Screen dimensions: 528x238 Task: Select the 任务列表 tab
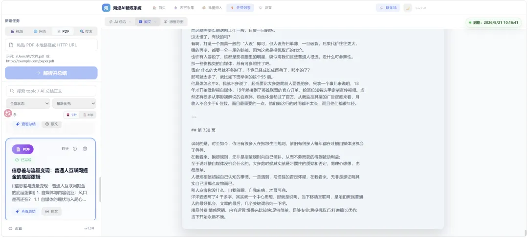coord(241,8)
